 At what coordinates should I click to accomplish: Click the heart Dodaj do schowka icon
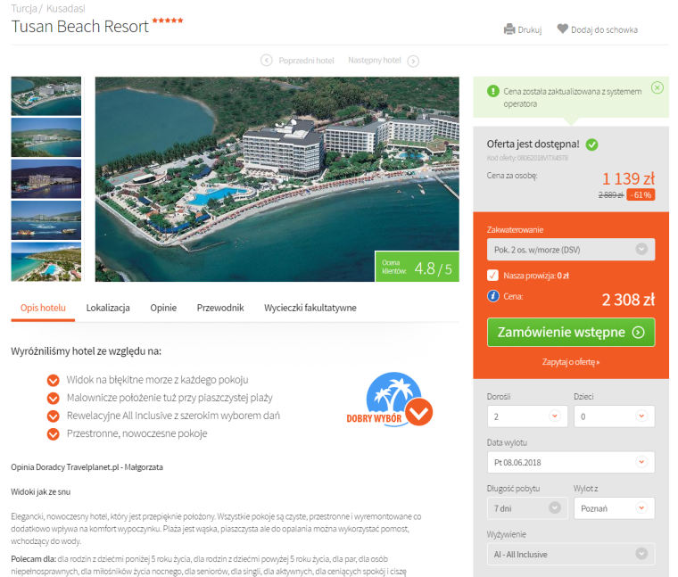pos(562,29)
